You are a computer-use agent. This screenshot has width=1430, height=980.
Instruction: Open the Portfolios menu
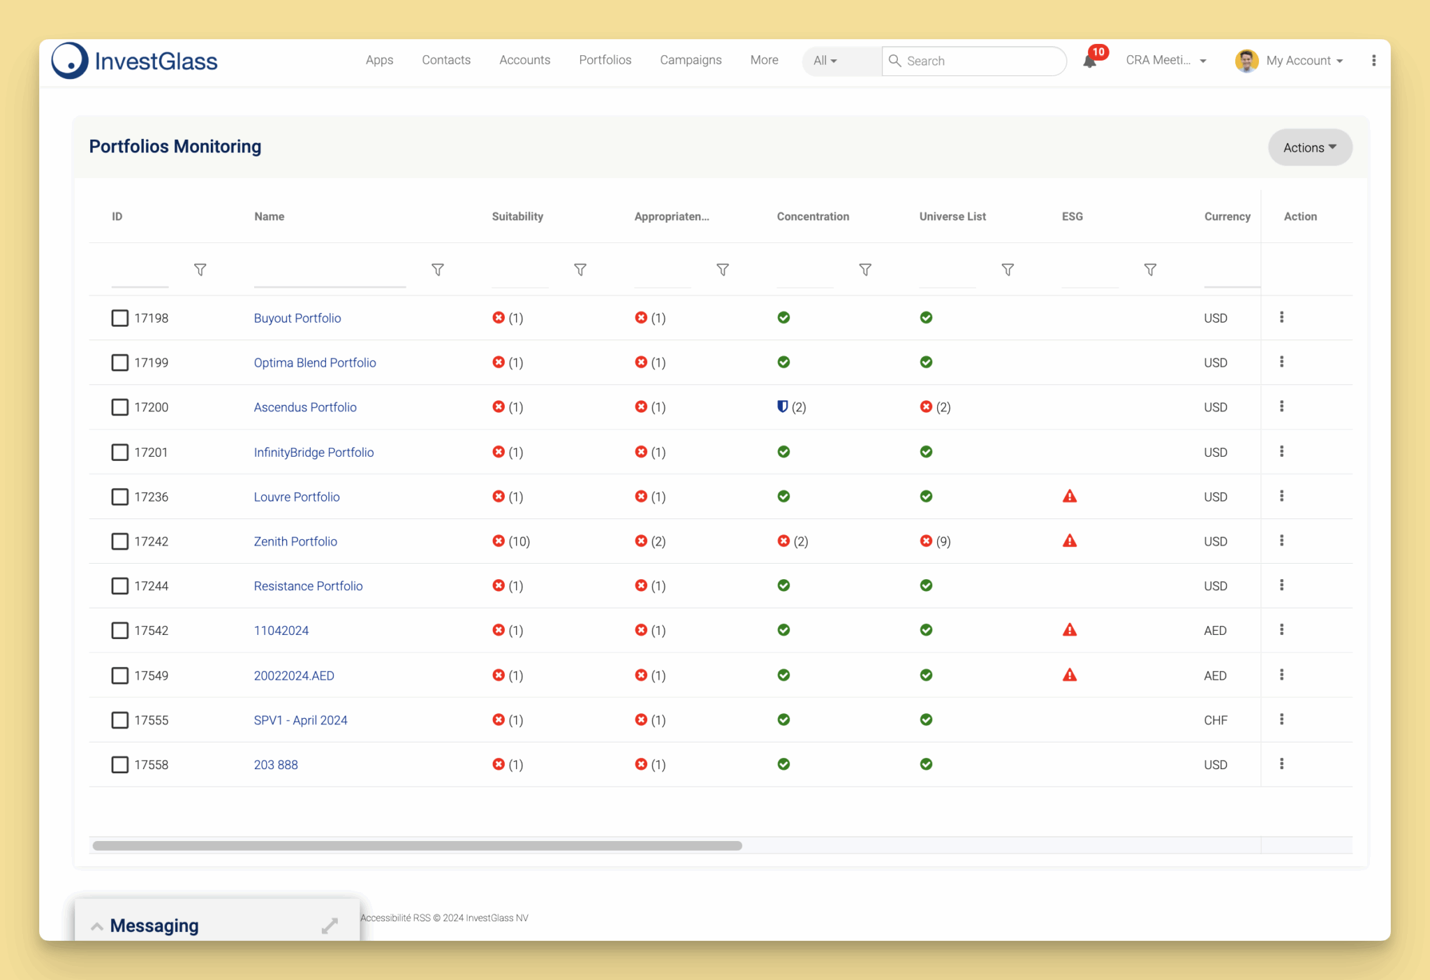pyautogui.click(x=605, y=60)
